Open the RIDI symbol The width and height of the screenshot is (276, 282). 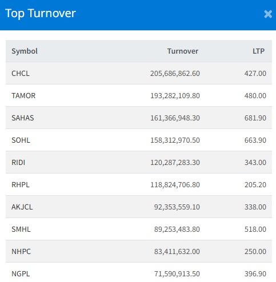click(18, 163)
